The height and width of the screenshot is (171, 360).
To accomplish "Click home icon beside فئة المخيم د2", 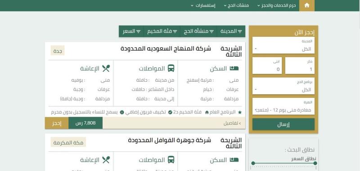I will (x=207, y=112).
